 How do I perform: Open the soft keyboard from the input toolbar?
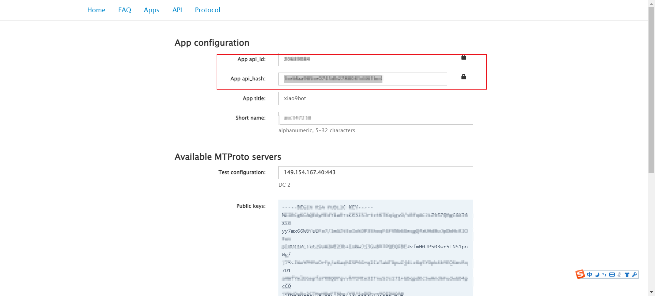pos(612,275)
